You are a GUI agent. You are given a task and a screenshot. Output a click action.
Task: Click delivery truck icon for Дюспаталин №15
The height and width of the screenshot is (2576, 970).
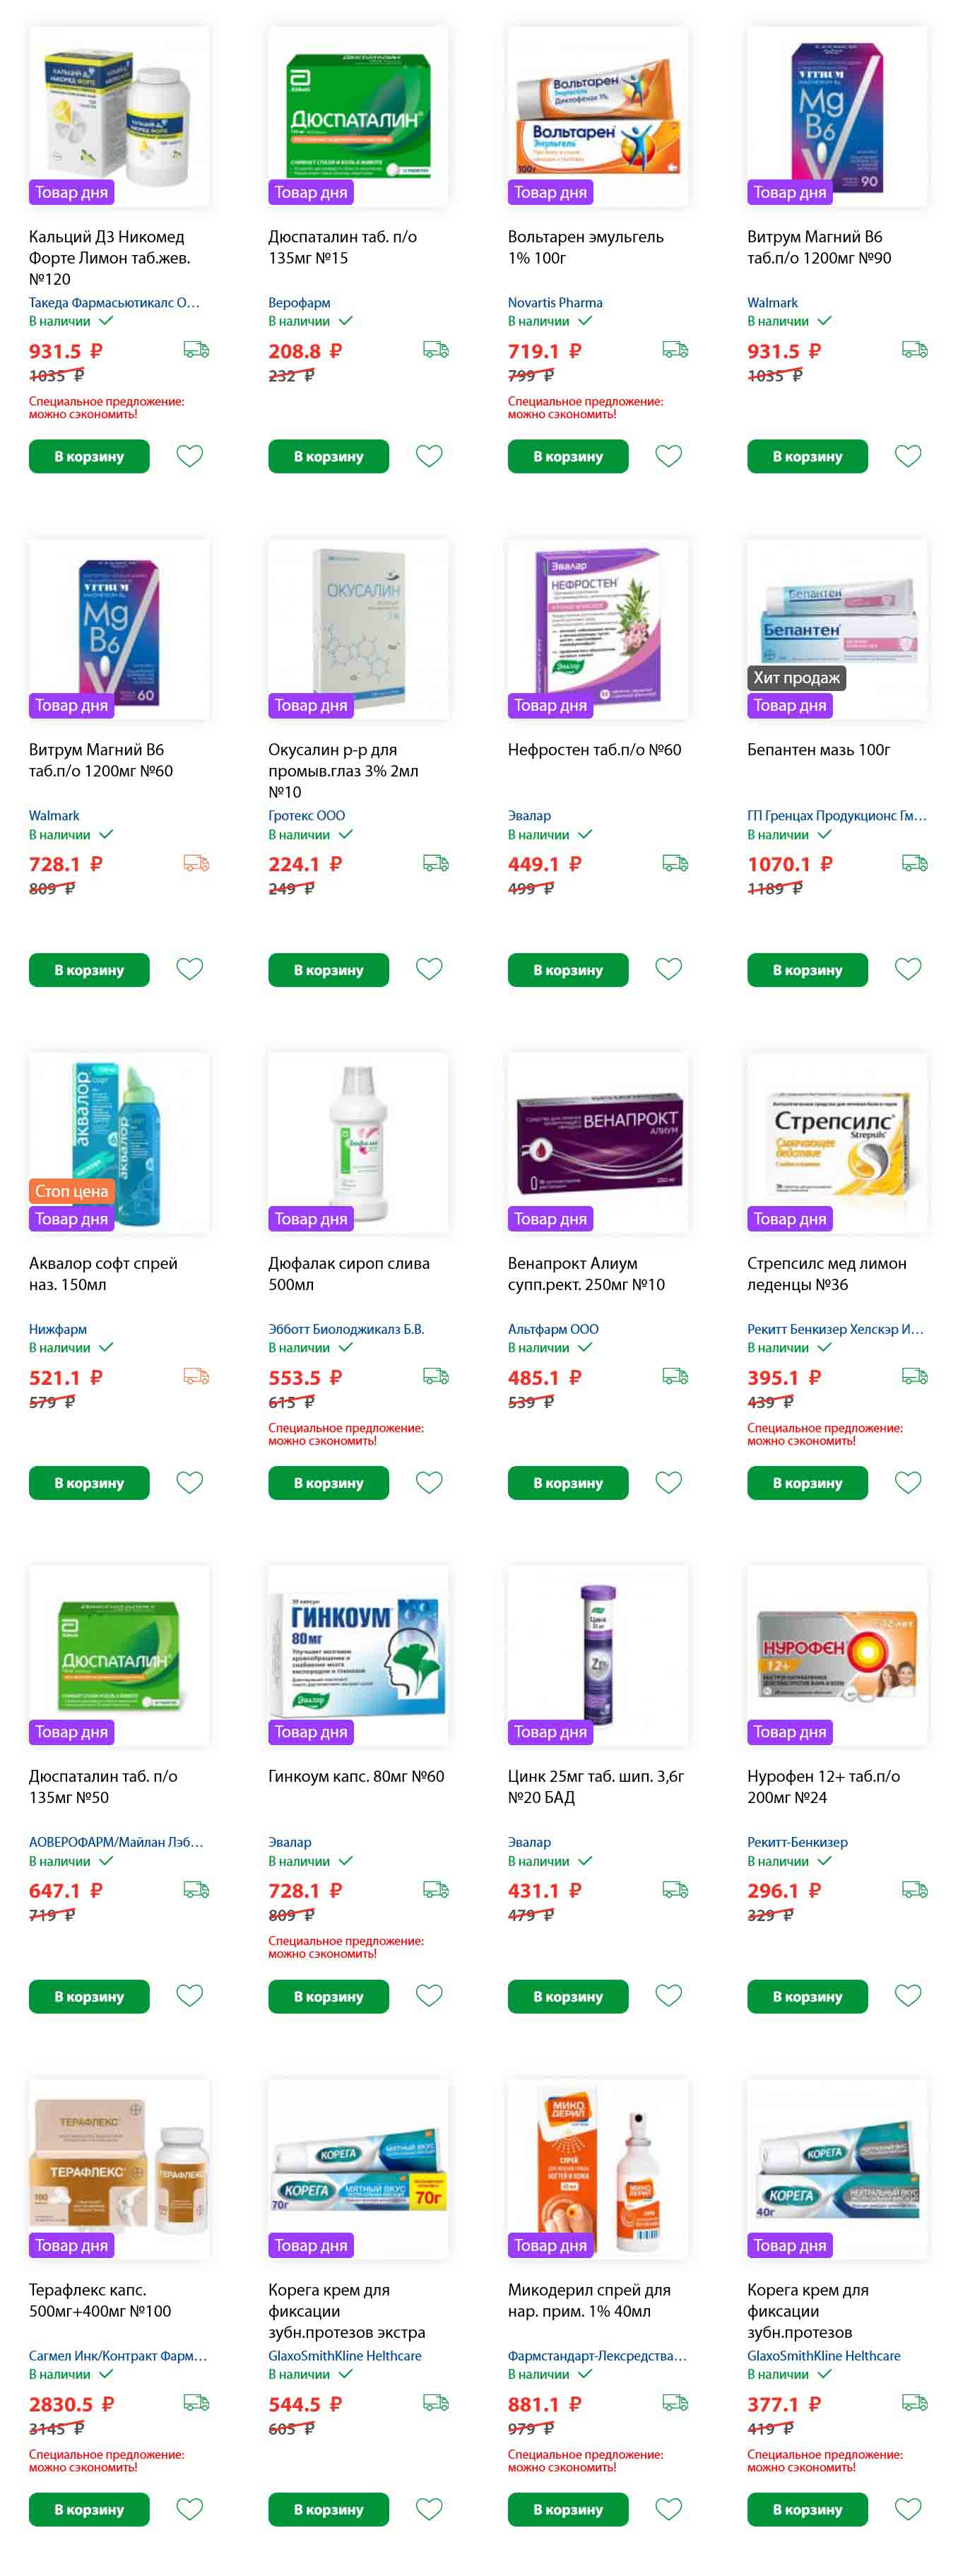tap(436, 350)
